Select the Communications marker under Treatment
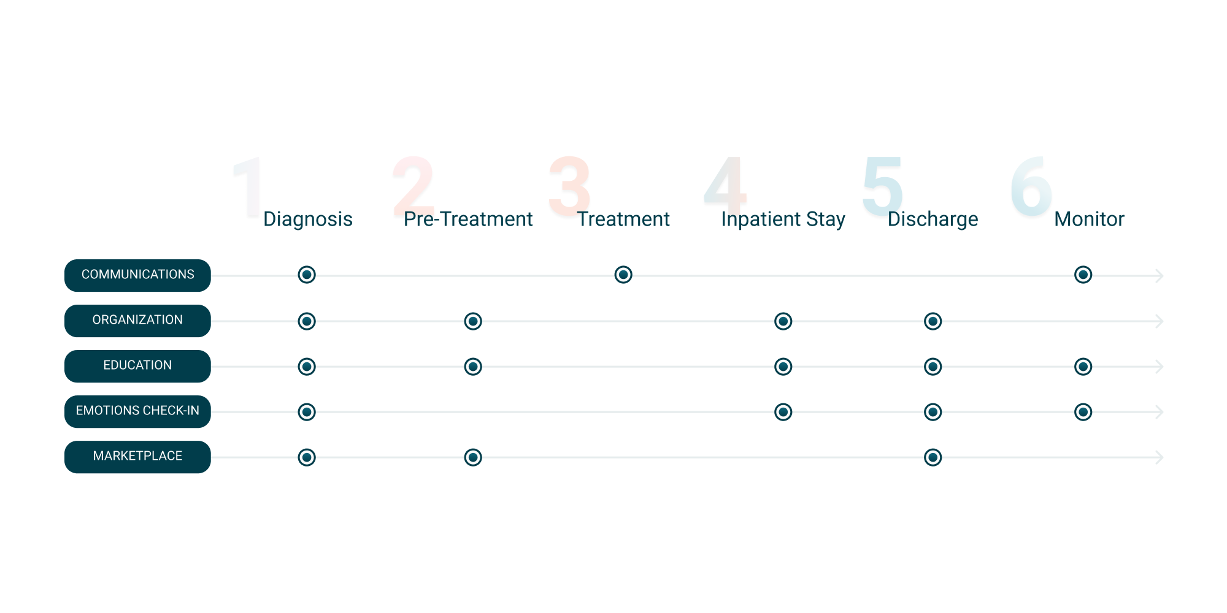 point(623,275)
